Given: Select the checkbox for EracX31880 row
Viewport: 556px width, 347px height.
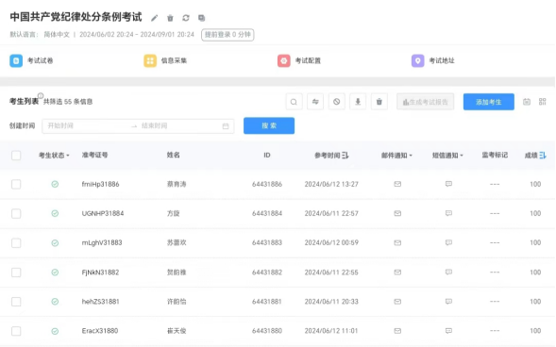Looking at the screenshot, I should pos(16,331).
